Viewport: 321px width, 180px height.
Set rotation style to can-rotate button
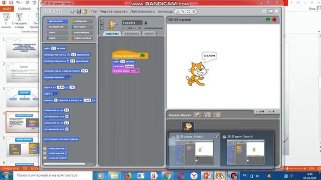pos(102,21)
